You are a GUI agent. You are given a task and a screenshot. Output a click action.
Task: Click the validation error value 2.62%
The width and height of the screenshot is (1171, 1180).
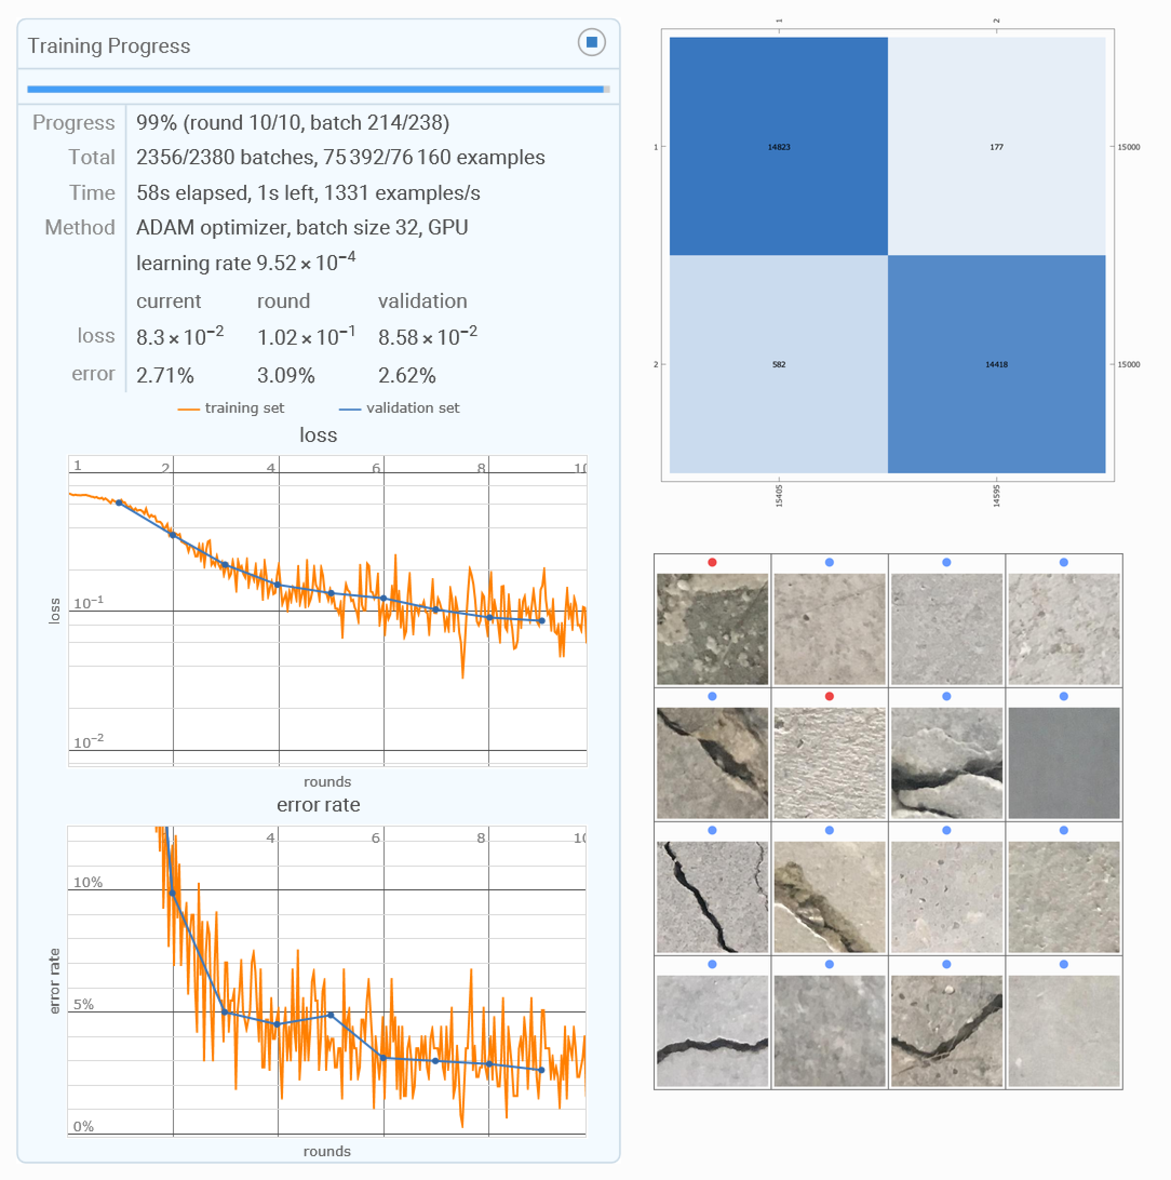coord(407,375)
